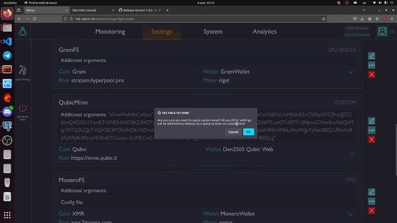The width and height of the screenshot is (397, 223).
Task: Open the system volume and power tray menu
Action: (383, 2)
